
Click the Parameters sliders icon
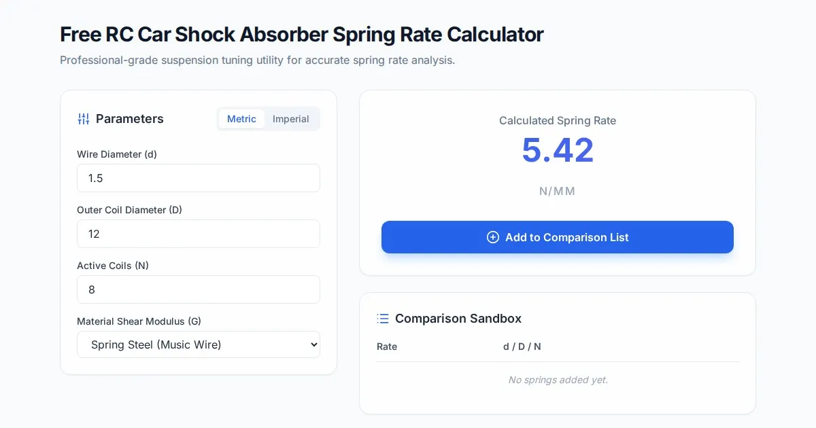[x=84, y=119]
